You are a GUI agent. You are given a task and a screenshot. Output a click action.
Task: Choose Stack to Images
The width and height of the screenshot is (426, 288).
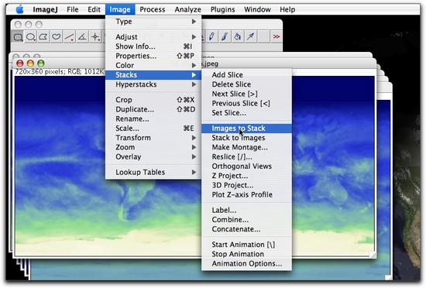point(246,138)
